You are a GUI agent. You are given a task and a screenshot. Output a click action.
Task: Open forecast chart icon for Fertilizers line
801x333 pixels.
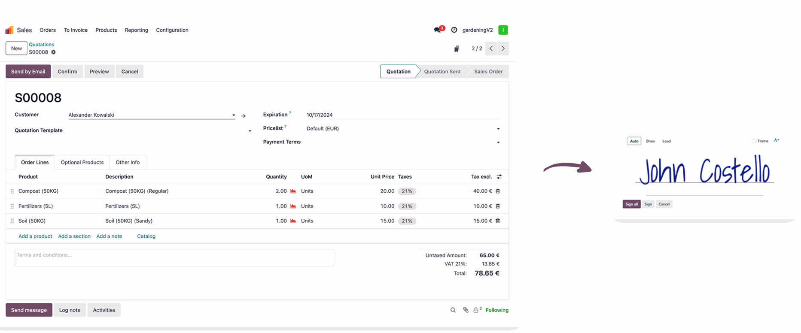[293, 206]
